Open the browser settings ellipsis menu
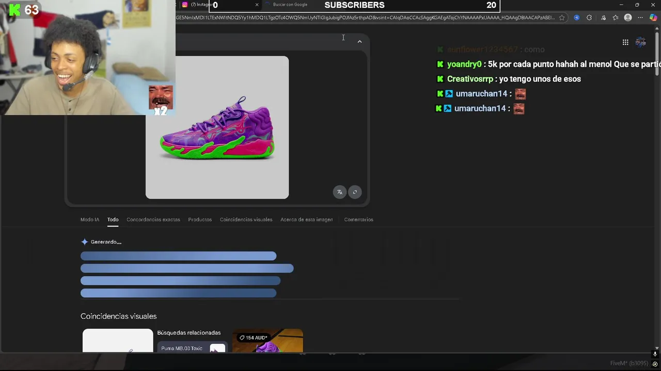This screenshot has width=661, height=371. [x=640, y=18]
